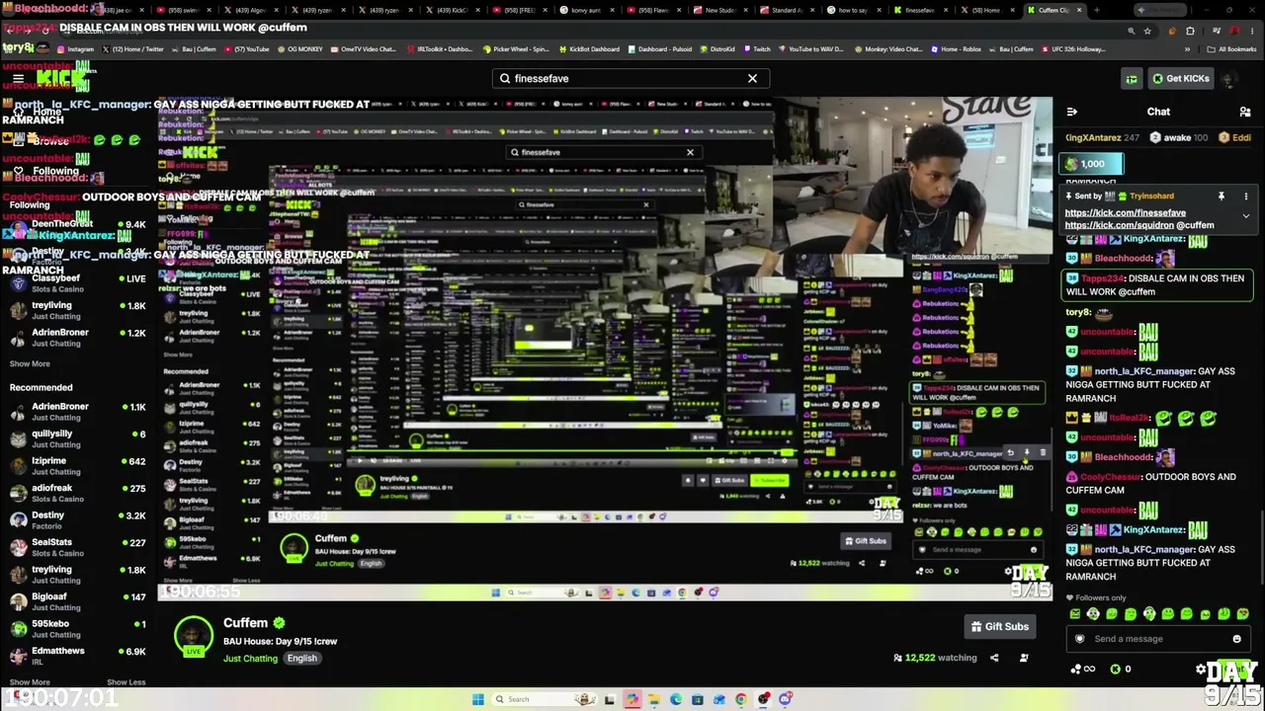This screenshot has height=711, width=1265.
Task: Select the 1,000 KICKs gift banner
Action: pyautogui.click(x=1092, y=164)
